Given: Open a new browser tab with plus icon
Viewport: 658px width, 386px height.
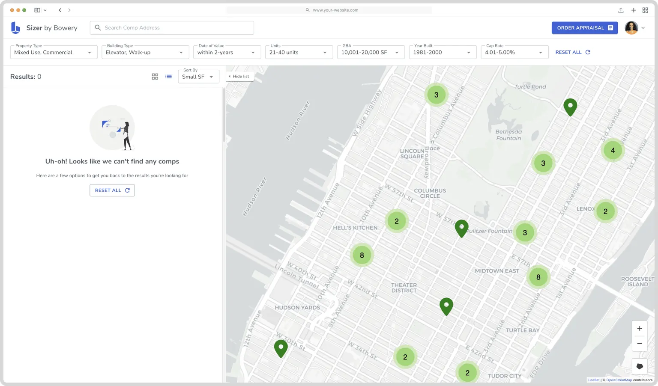Looking at the screenshot, I should tap(634, 10).
